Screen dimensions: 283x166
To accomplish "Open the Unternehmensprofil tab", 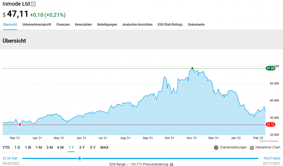I will tap(37, 25).
